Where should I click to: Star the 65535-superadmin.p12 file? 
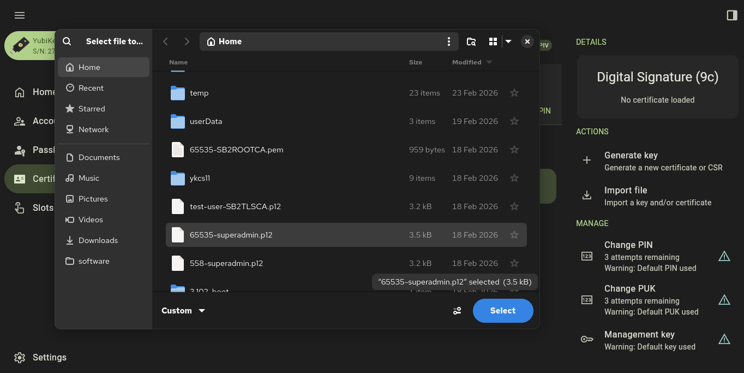click(x=514, y=235)
